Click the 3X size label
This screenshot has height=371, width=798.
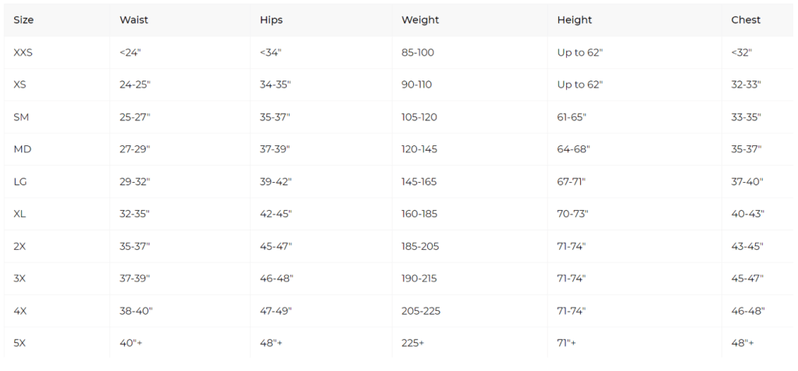20,278
